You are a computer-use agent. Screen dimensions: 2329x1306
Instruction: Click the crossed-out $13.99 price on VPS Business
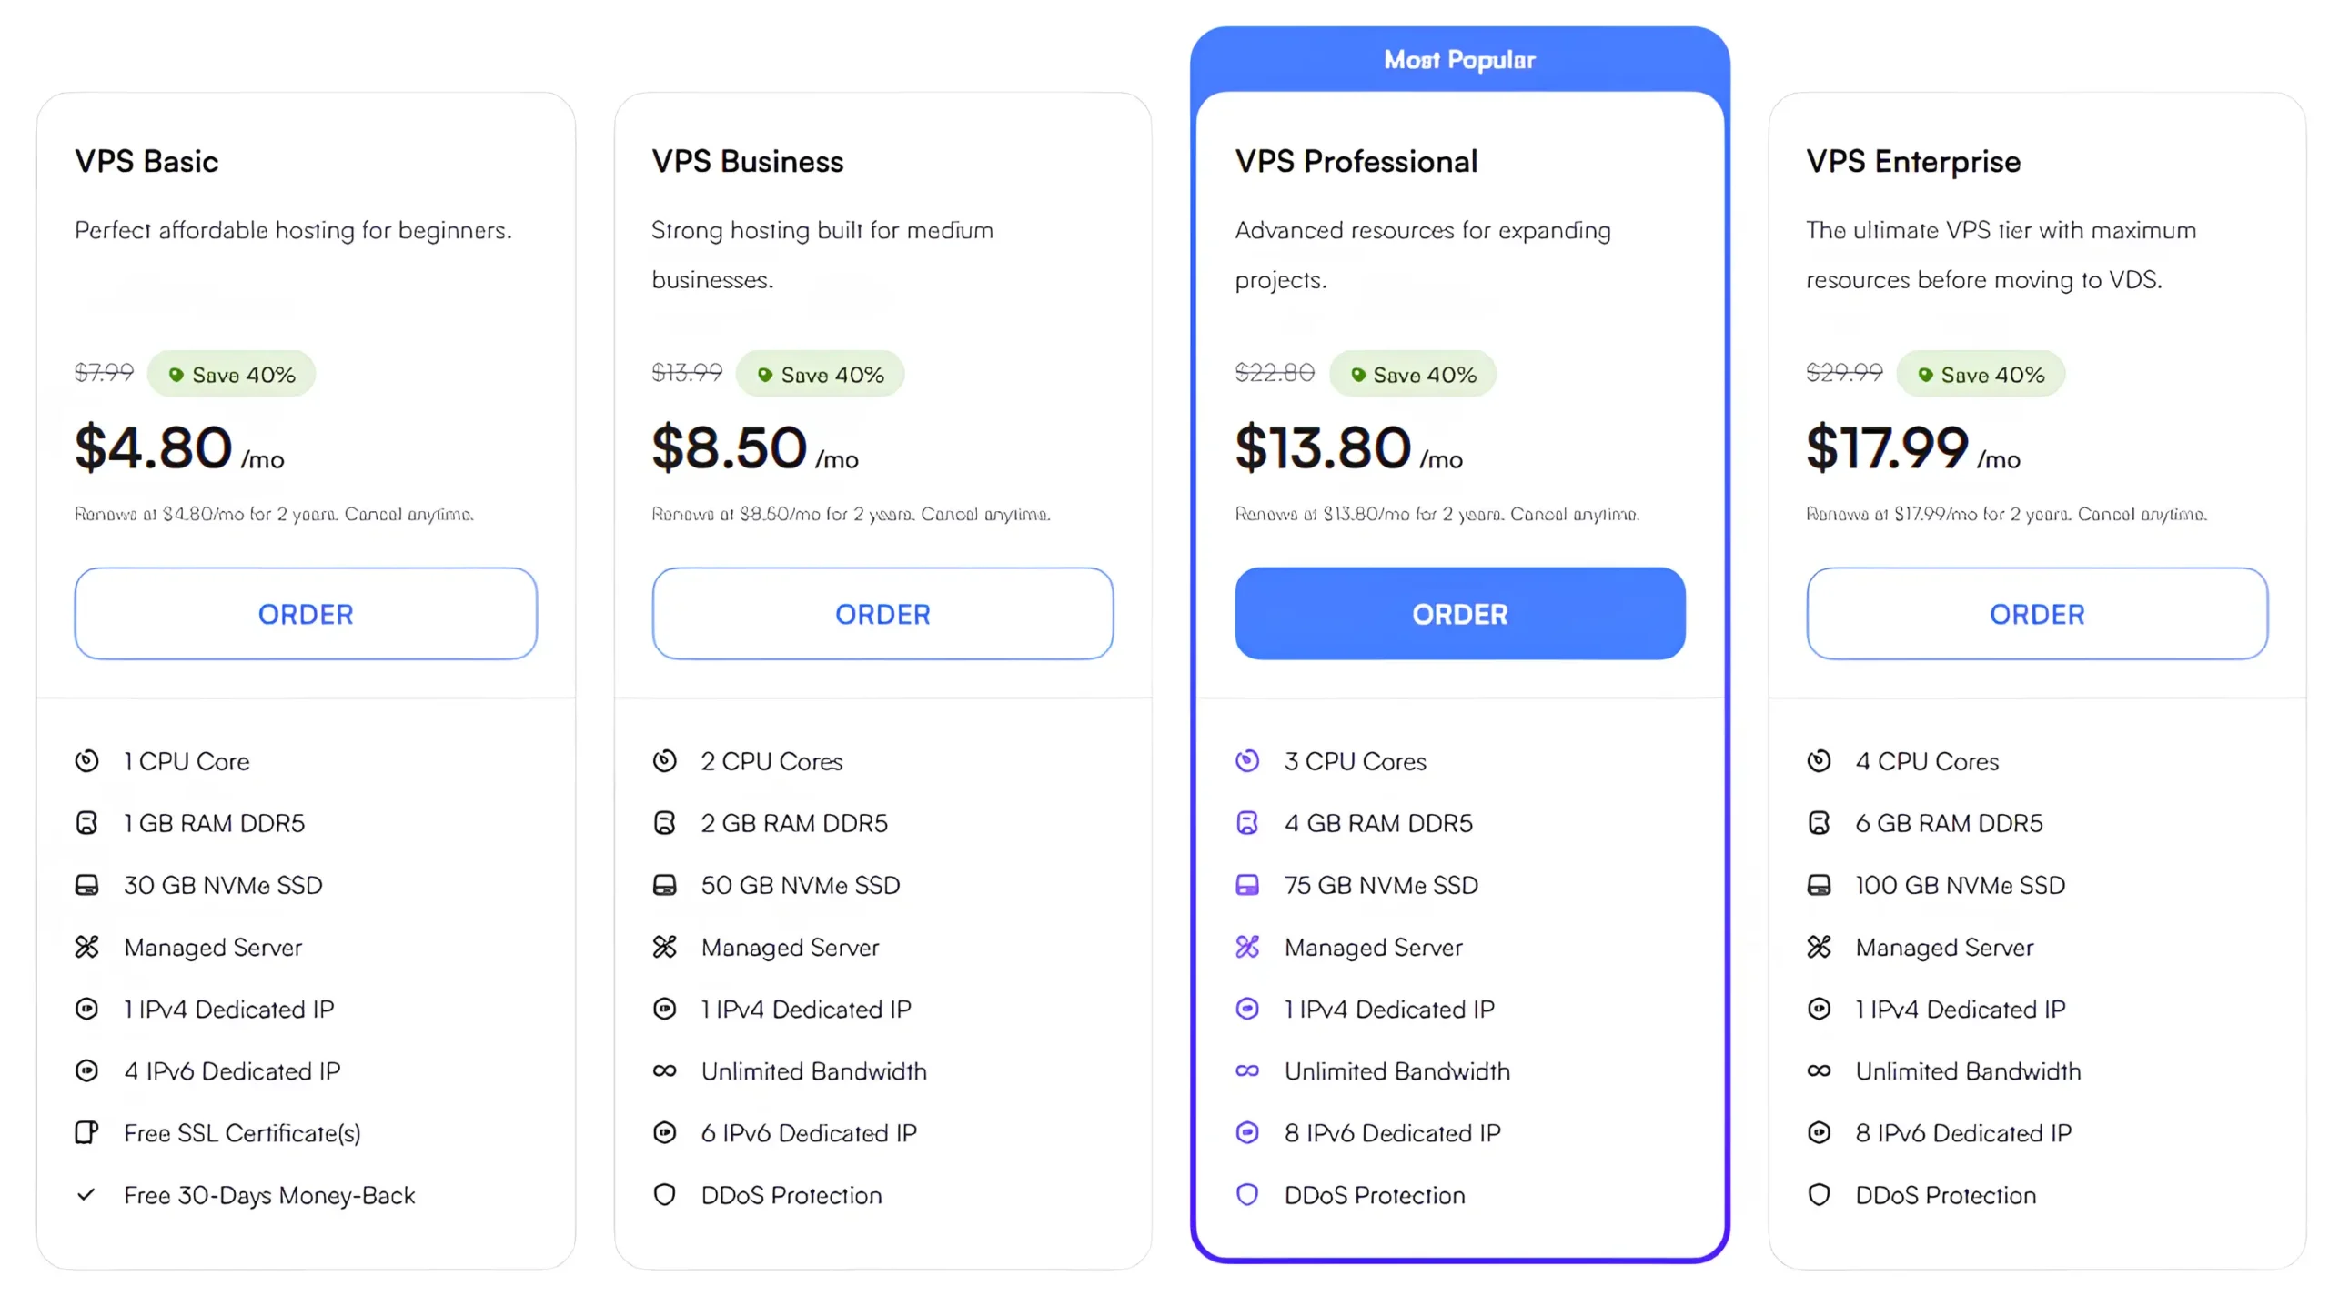686,372
